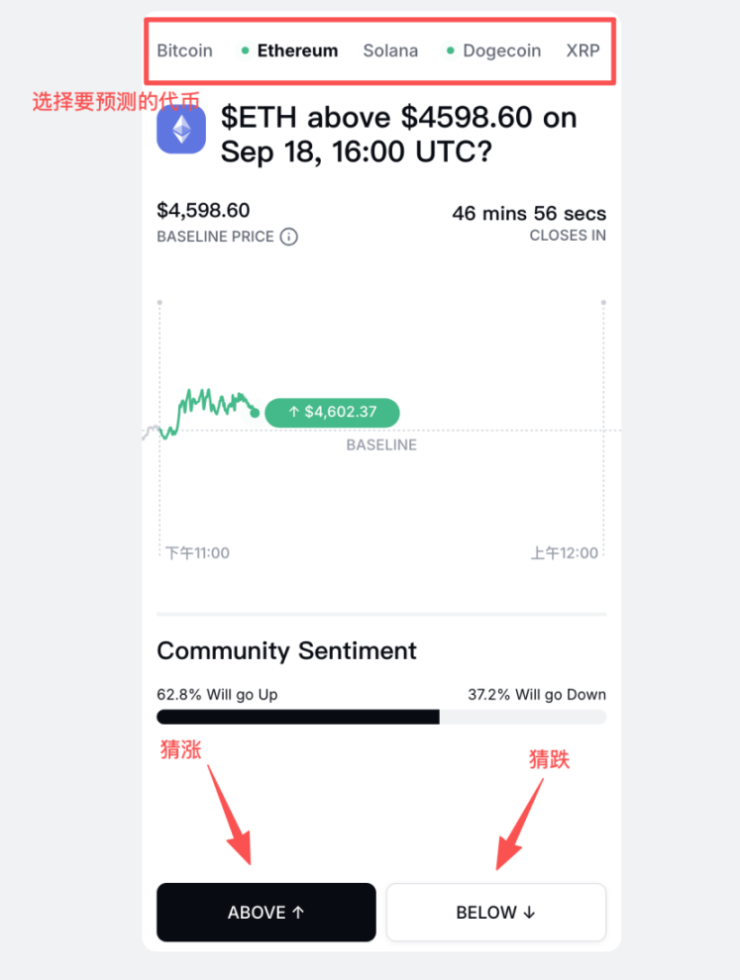This screenshot has width=740, height=980.
Task: Click the Ethereum logo icon
Action: 181,129
